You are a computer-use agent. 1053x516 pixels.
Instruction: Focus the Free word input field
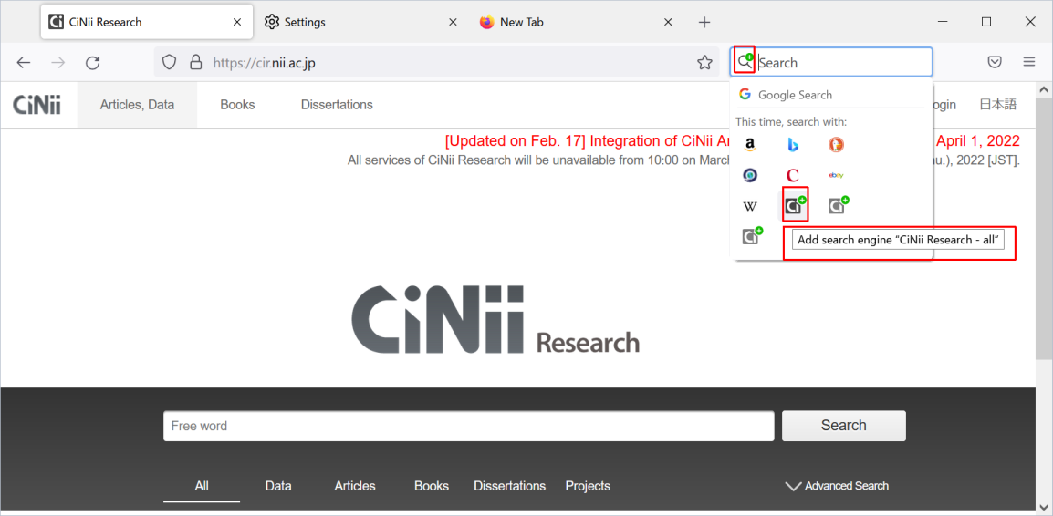(469, 426)
